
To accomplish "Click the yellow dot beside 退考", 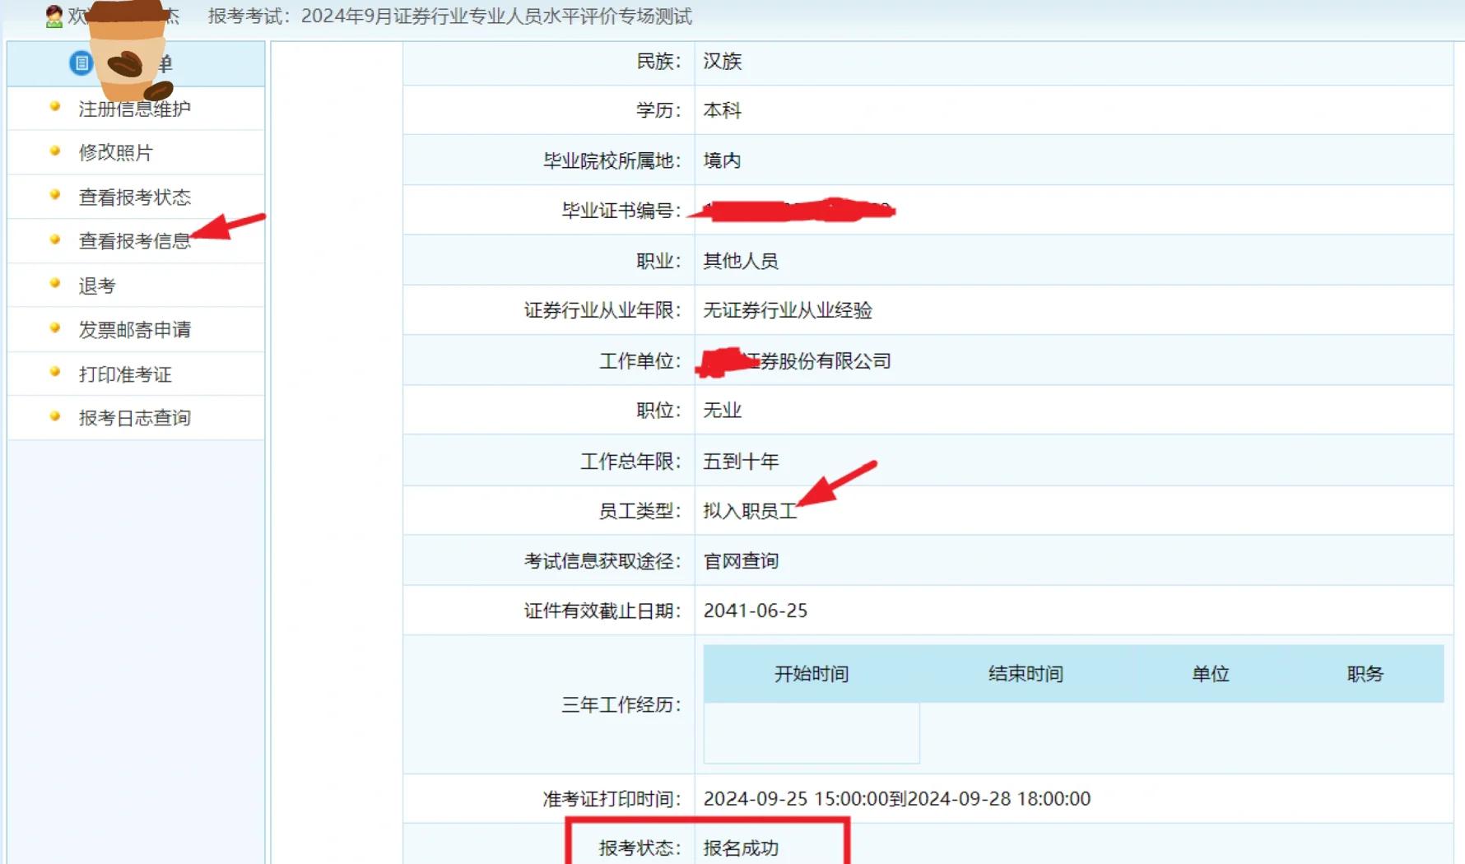I will (53, 285).
